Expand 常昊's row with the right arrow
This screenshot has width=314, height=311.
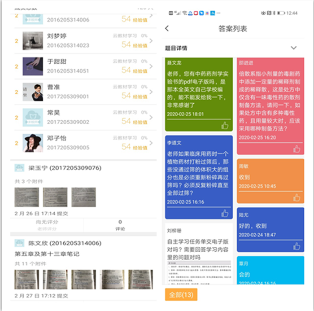point(150,117)
